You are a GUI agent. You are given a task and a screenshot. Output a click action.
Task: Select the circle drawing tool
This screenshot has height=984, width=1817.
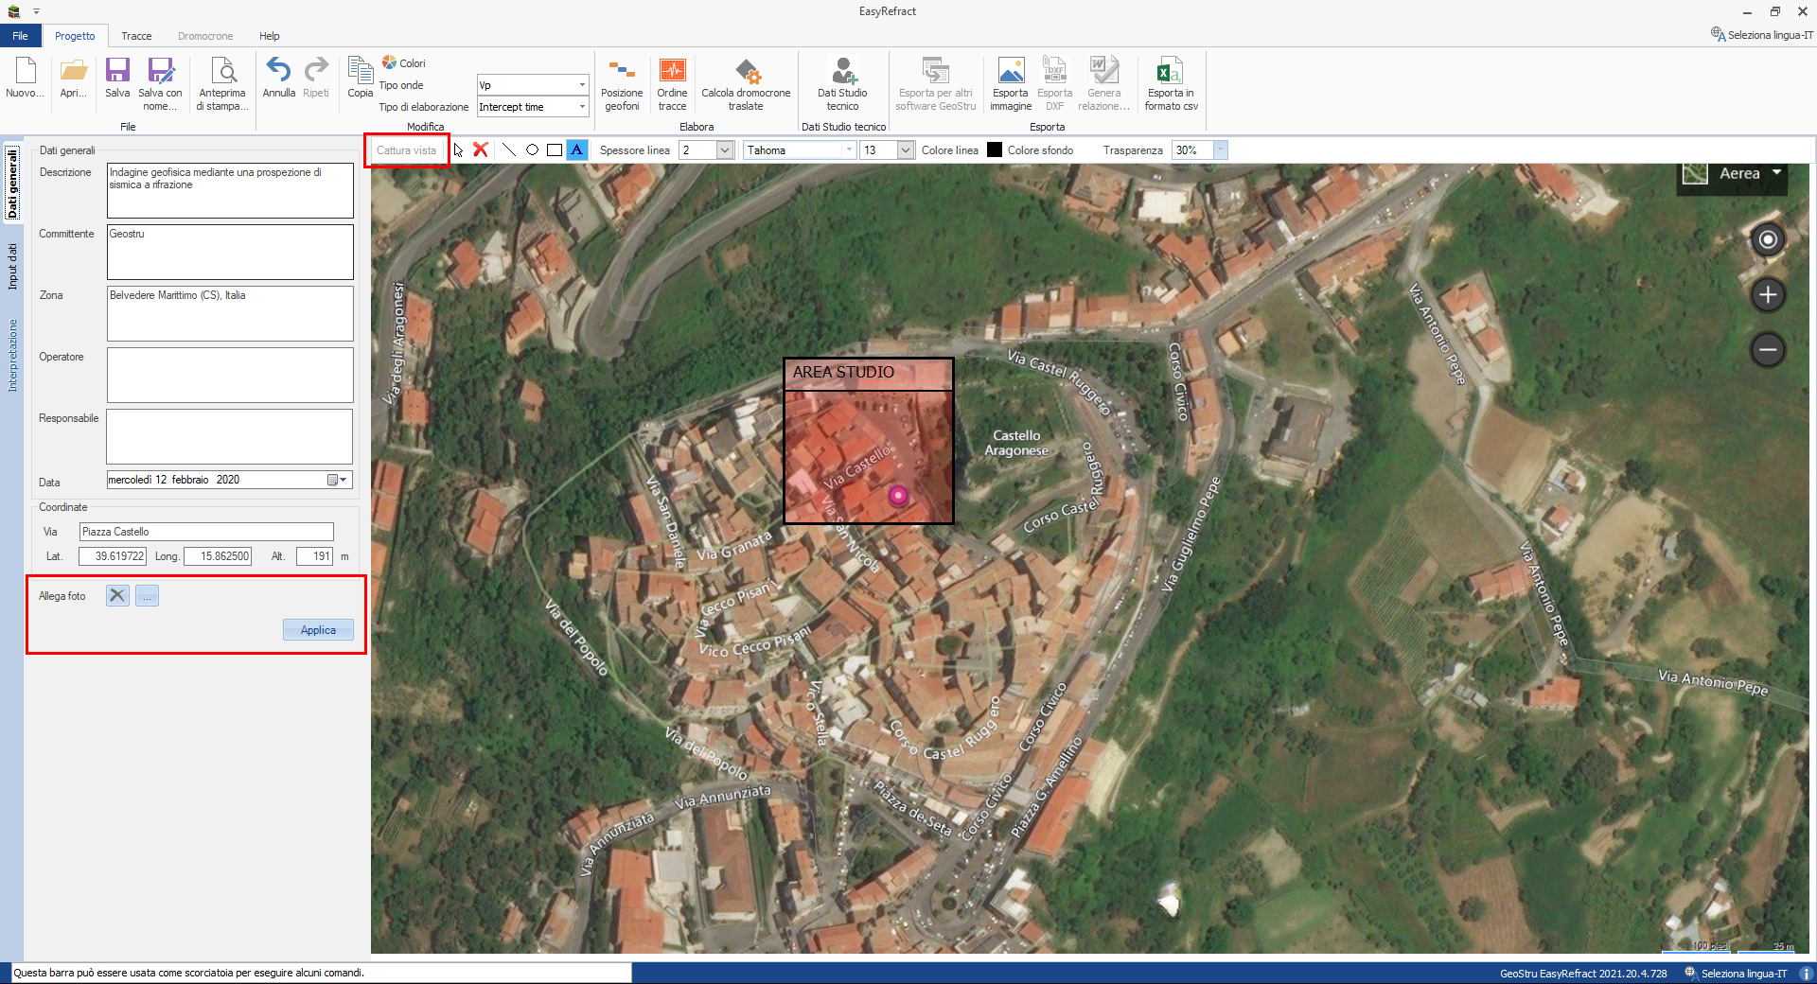(x=532, y=149)
